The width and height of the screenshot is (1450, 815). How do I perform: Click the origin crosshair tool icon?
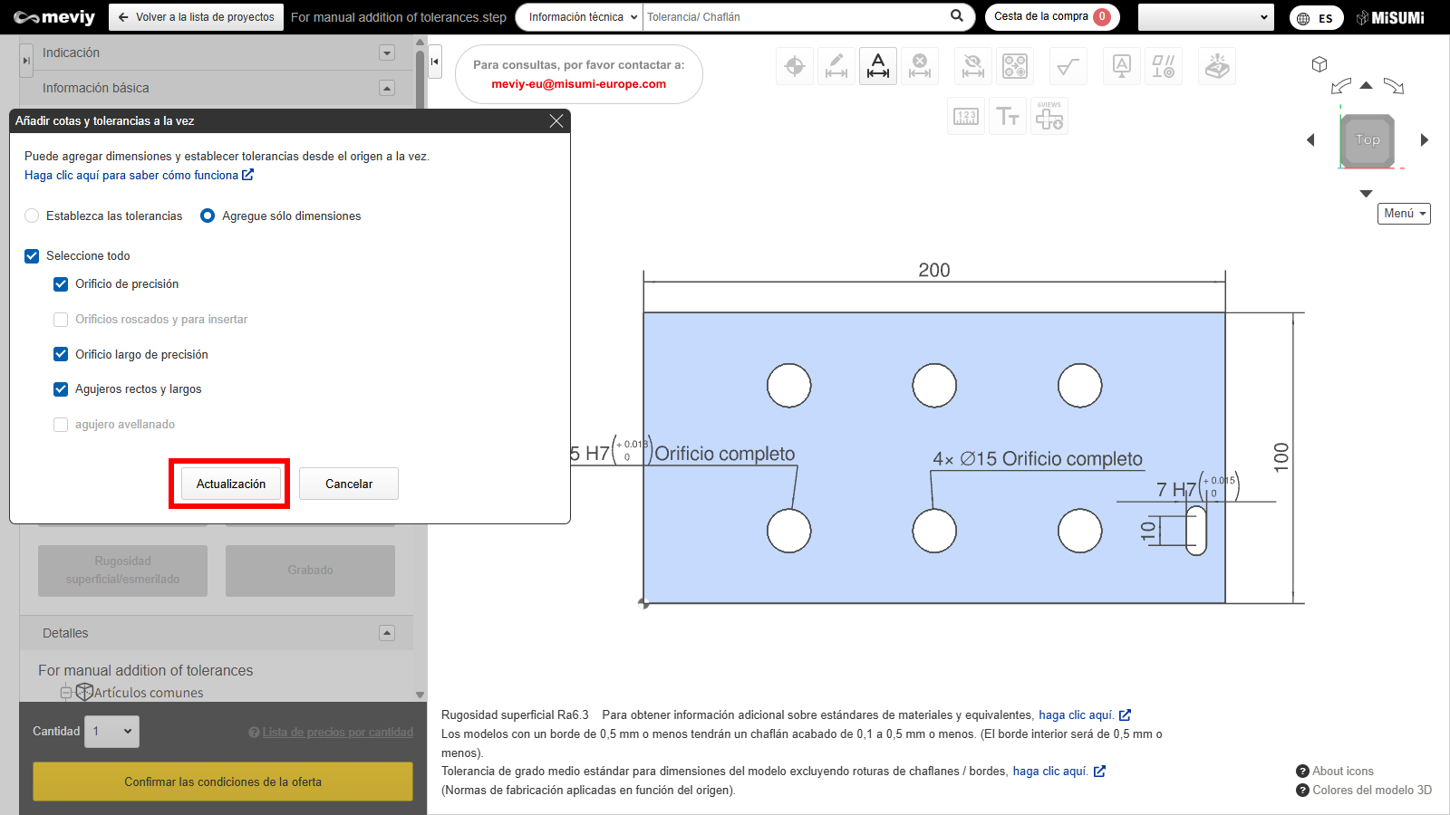point(795,66)
